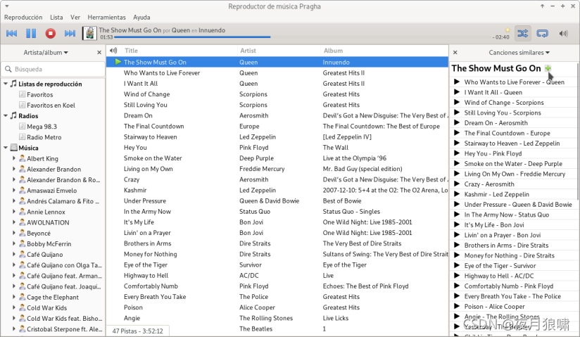The height and width of the screenshot is (337, 580).
Task: Click the playing indicator on first row
Action: click(118, 62)
